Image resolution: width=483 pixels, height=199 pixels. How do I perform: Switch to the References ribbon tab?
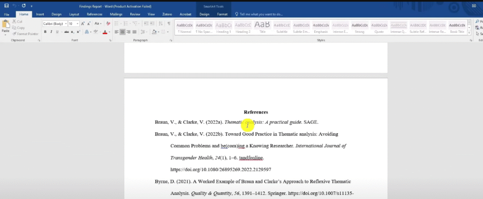(94, 14)
